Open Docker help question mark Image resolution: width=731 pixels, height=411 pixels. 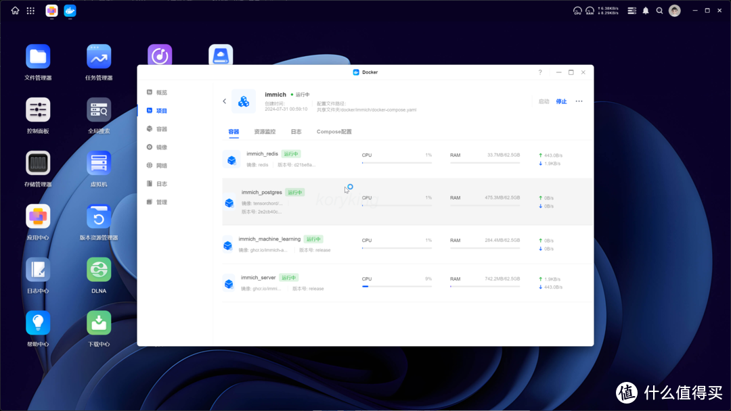[x=540, y=72]
